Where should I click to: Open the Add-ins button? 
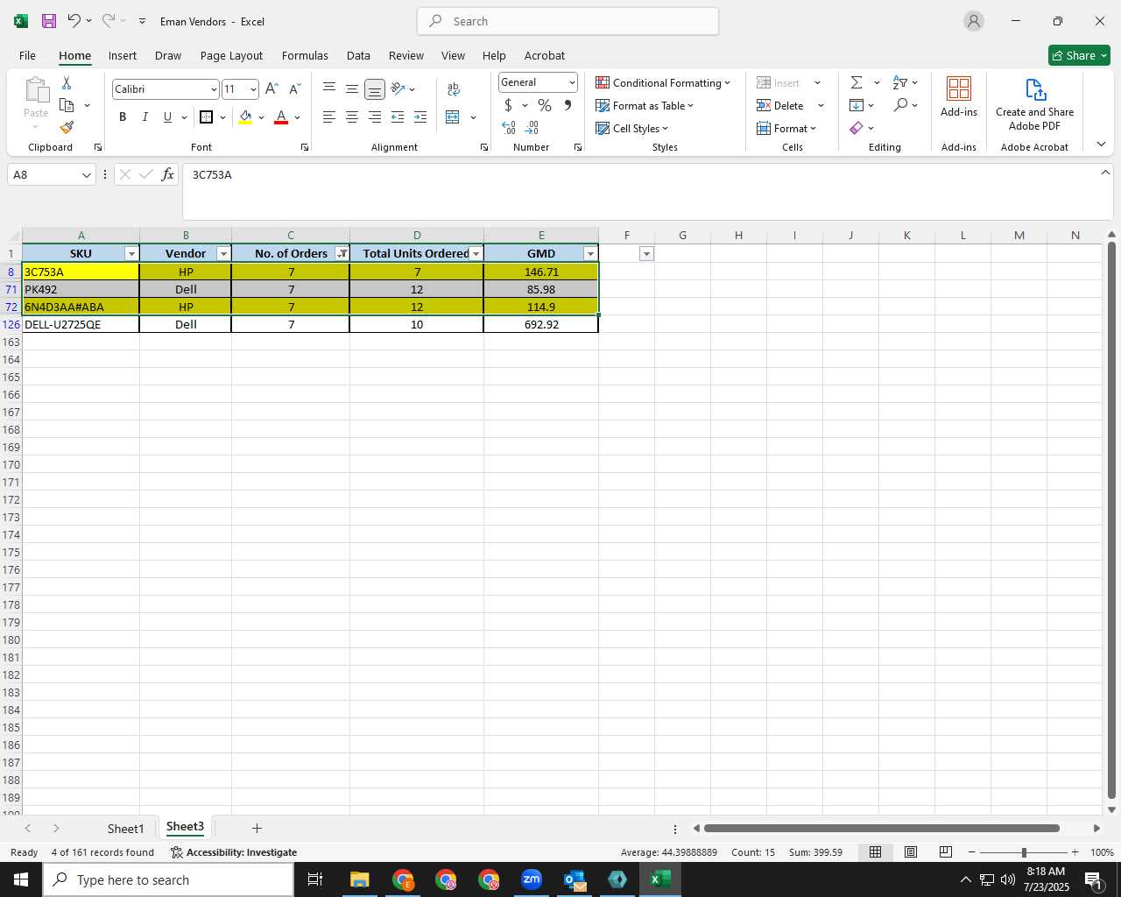pos(959,96)
